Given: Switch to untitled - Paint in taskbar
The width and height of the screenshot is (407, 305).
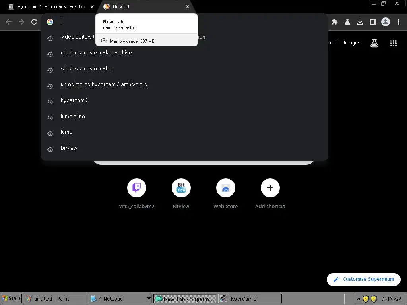Looking at the screenshot, I should pos(55,299).
